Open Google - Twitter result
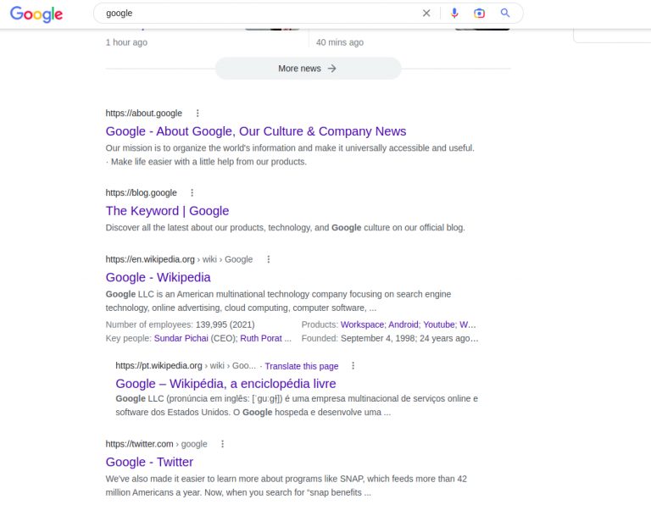Screen dimensions: 651x516 tap(149, 462)
